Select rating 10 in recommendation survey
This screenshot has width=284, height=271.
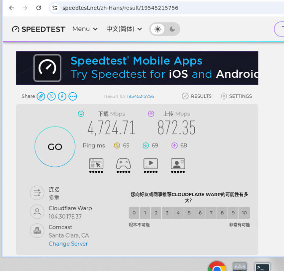244,213
